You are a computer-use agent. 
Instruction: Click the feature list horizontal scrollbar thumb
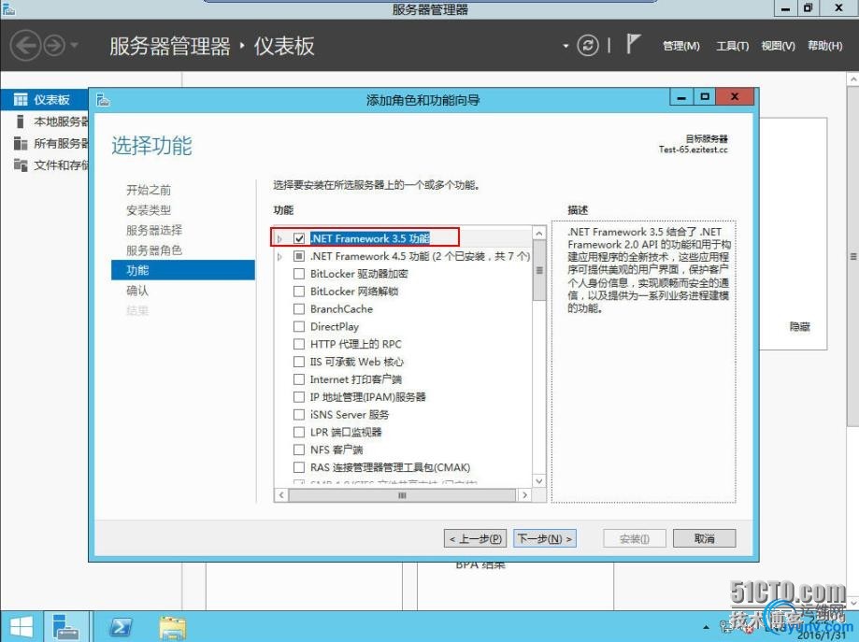coord(402,495)
